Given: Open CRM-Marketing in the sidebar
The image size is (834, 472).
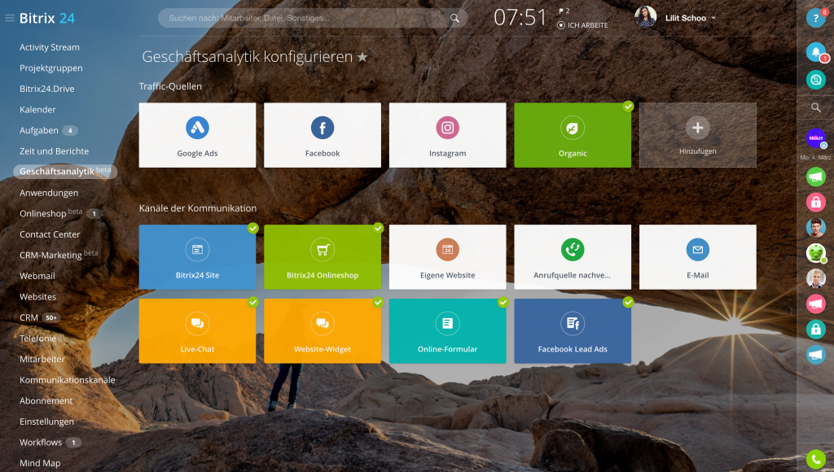Looking at the screenshot, I should pos(50,256).
